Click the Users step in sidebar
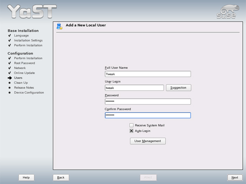246x184 pixels. pos(18,78)
